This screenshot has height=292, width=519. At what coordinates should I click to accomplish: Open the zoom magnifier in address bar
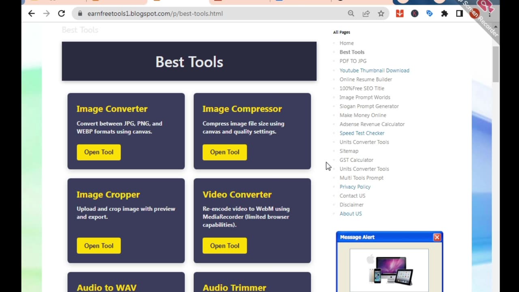[x=351, y=13]
